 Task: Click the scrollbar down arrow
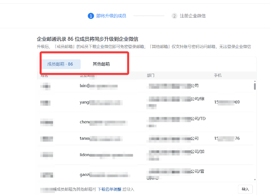(x=255, y=179)
